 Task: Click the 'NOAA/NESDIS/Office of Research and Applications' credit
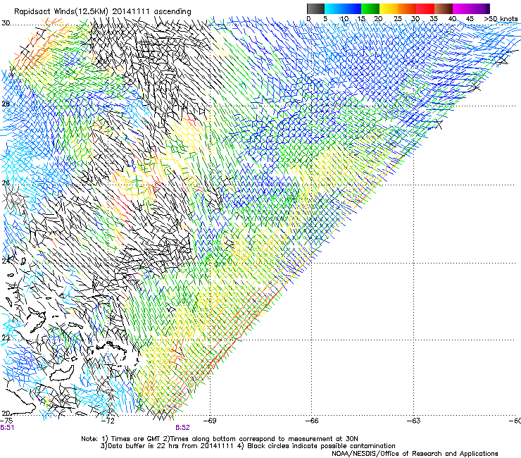tap(415, 453)
